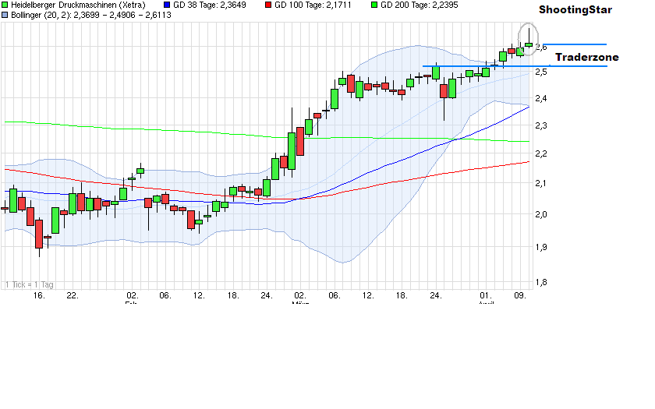The width and height of the screenshot is (655, 409).
Task: Click the '1 Tick = 1 Tag' note
Action: tap(30, 284)
